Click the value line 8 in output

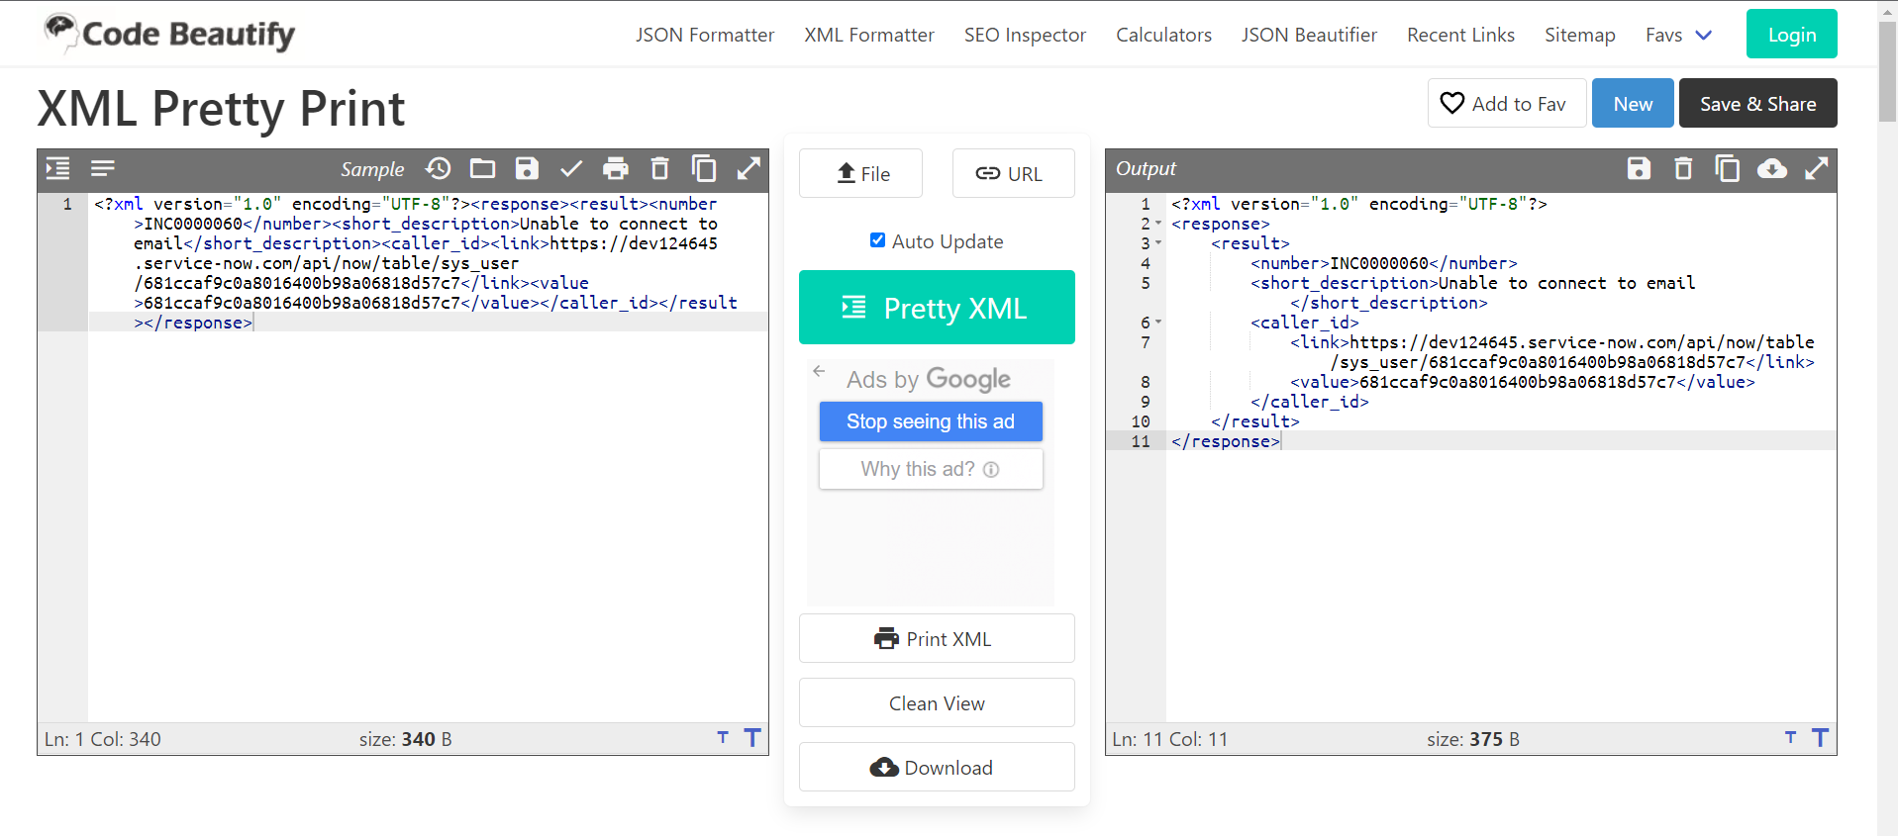point(1522,382)
